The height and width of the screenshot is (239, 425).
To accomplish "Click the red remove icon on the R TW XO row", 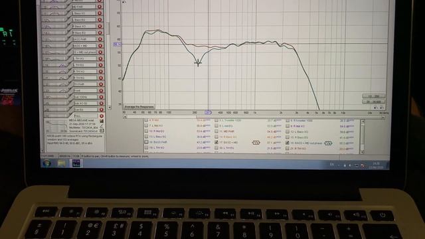I will click(x=100, y=72).
